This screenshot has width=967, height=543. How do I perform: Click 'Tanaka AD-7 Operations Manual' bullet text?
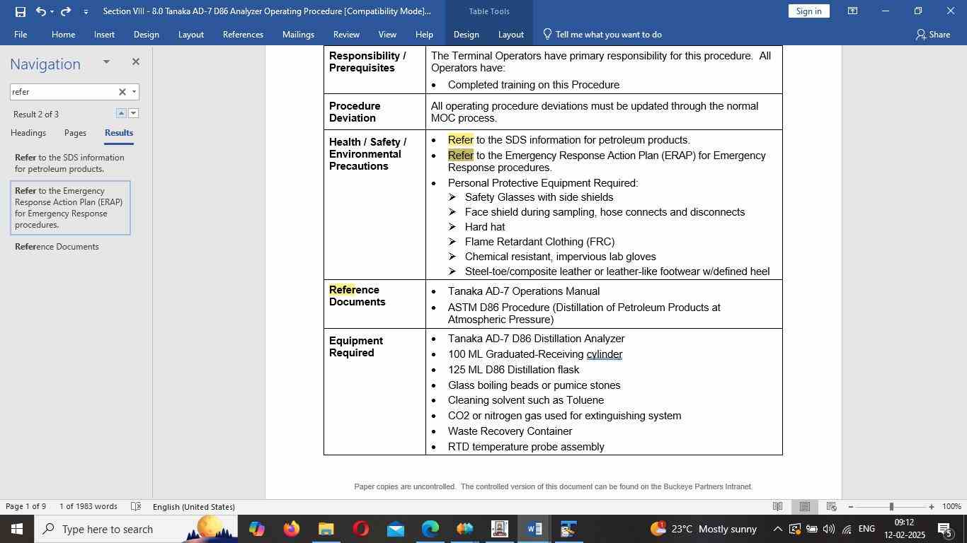pyautogui.click(x=524, y=291)
